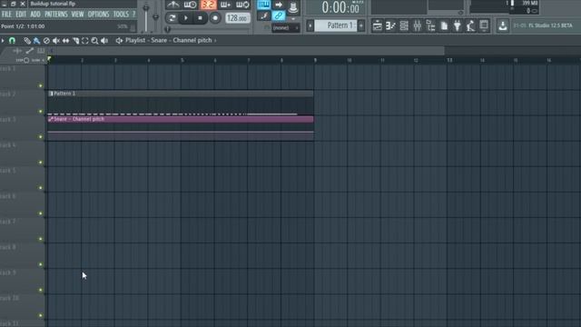The height and width of the screenshot is (327, 581).
Task: Click the window-frame icon in shortcut bar
Action: (x=484, y=25)
